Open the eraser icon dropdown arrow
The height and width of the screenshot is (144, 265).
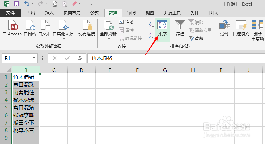pyautogui.click(x=80, y=4)
